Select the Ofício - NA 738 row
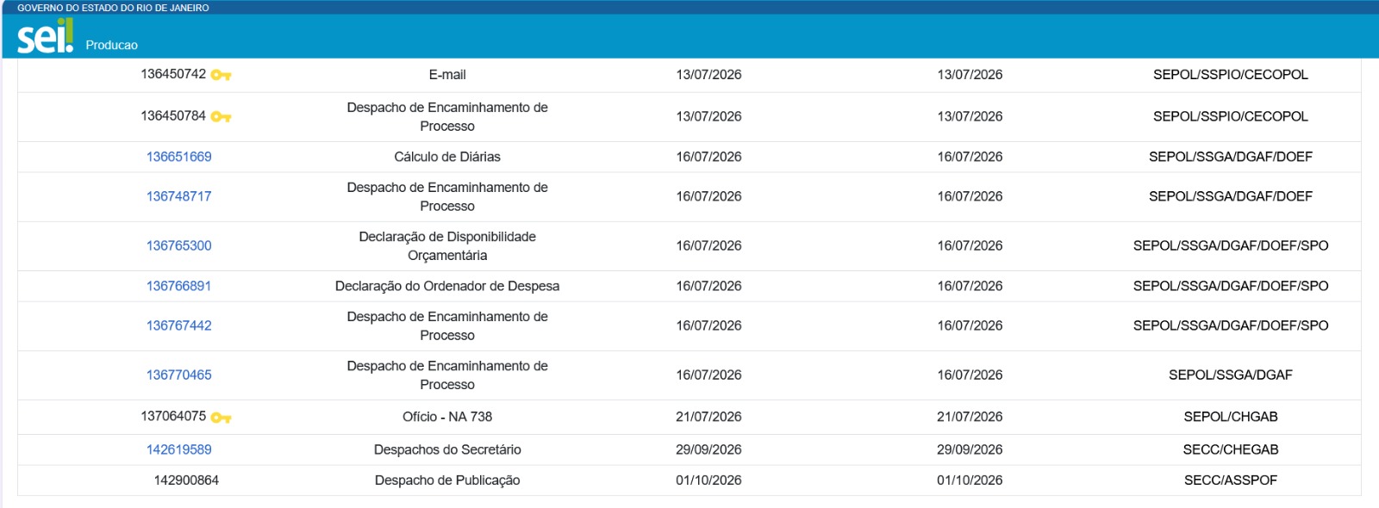This screenshot has height=508, width=1379. click(x=689, y=417)
